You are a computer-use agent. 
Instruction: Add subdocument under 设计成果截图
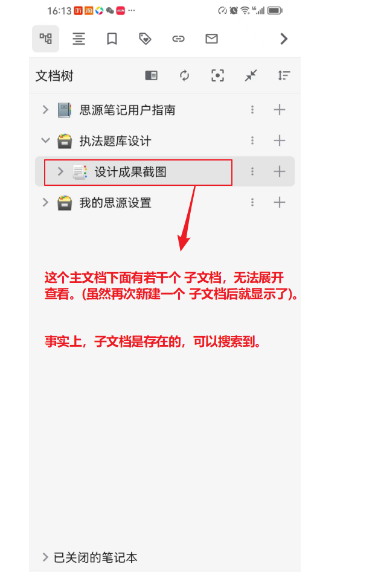pyautogui.click(x=280, y=171)
